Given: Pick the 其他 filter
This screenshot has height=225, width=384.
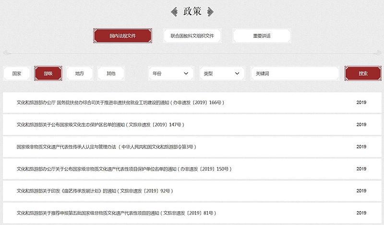Looking at the screenshot, I should 111,73.
